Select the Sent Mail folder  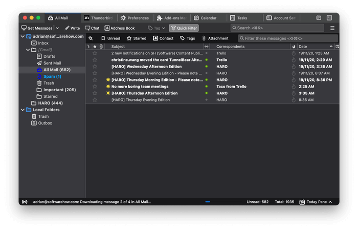pyautogui.click(x=52, y=63)
